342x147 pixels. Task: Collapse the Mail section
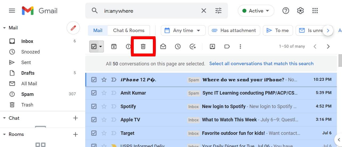(x=4, y=28)
